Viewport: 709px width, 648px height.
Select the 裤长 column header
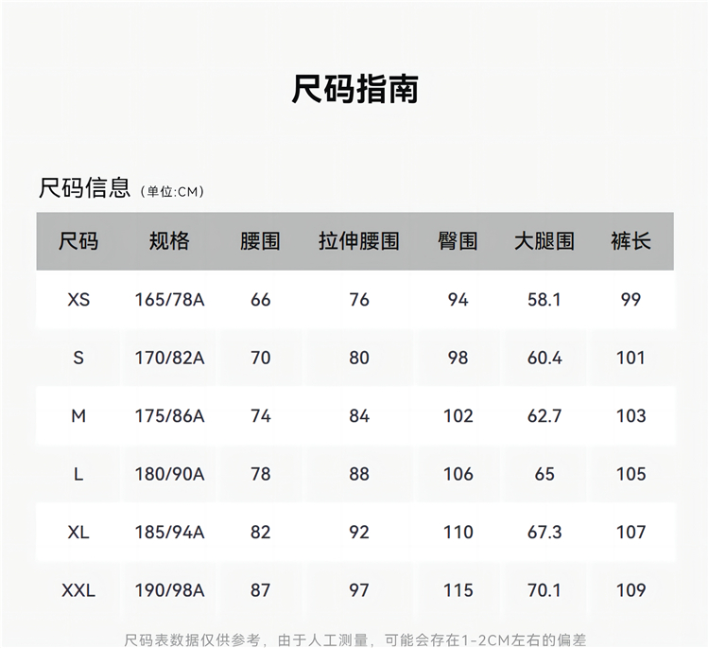(631, 241)
